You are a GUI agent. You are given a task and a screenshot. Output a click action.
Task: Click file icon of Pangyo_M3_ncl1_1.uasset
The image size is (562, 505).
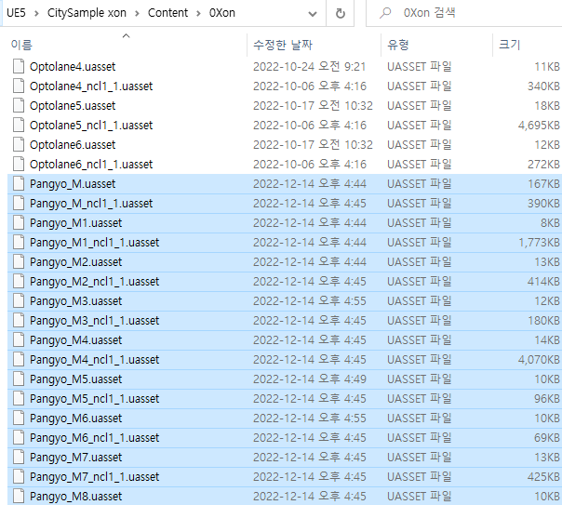coord(19,320)
